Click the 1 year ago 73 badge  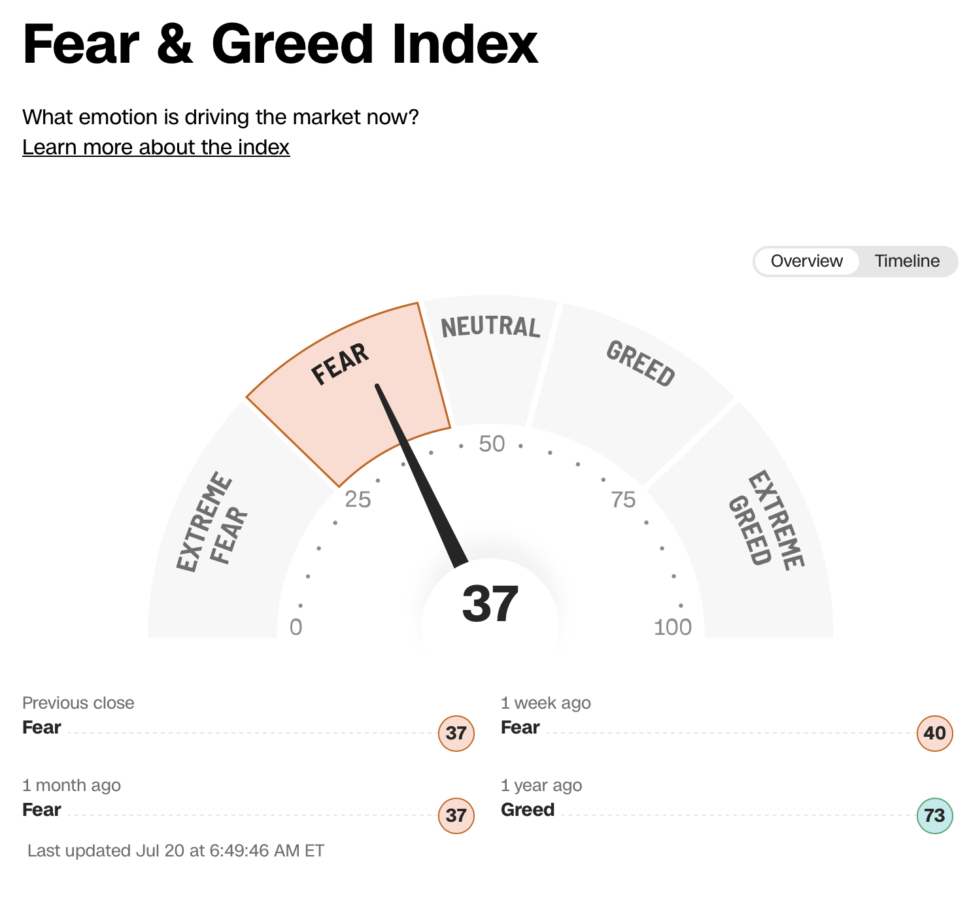[935, 815]
